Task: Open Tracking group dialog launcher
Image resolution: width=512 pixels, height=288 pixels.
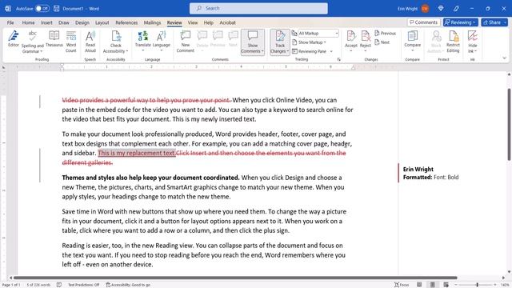Action: [x=339, y=59]
